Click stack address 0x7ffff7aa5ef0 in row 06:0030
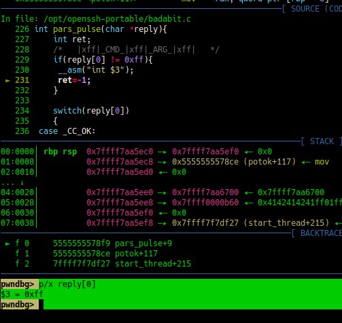Screen dimensions: 342x323 point(120,213)
